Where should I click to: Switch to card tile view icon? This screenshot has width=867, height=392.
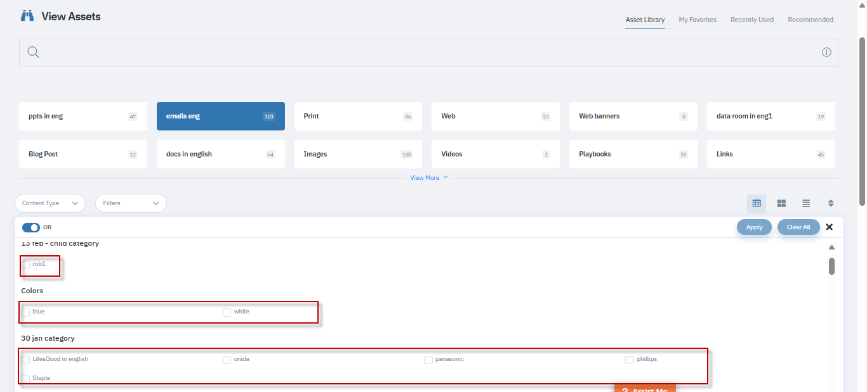click(781, 203)
